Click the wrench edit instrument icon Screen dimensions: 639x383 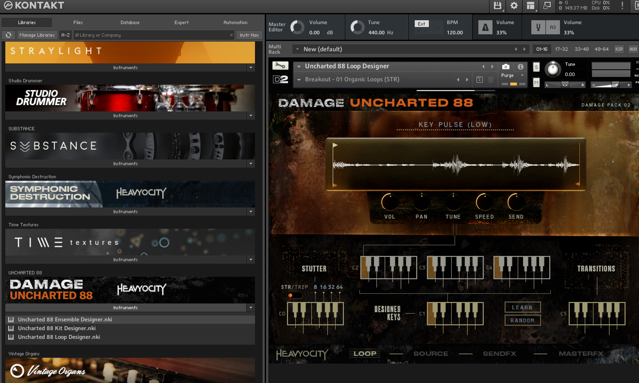(280, 66)
